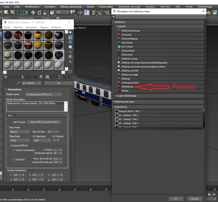Viewport: 218px width, 202px height.
Task: Click the Select by Name list icon
Action: [13, 13]
